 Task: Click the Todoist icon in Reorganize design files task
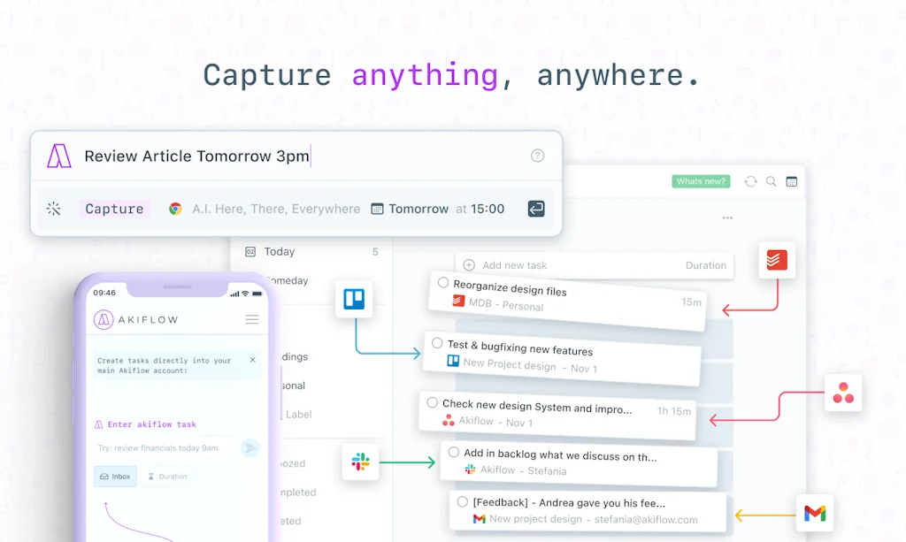click(x=458, y=301)
